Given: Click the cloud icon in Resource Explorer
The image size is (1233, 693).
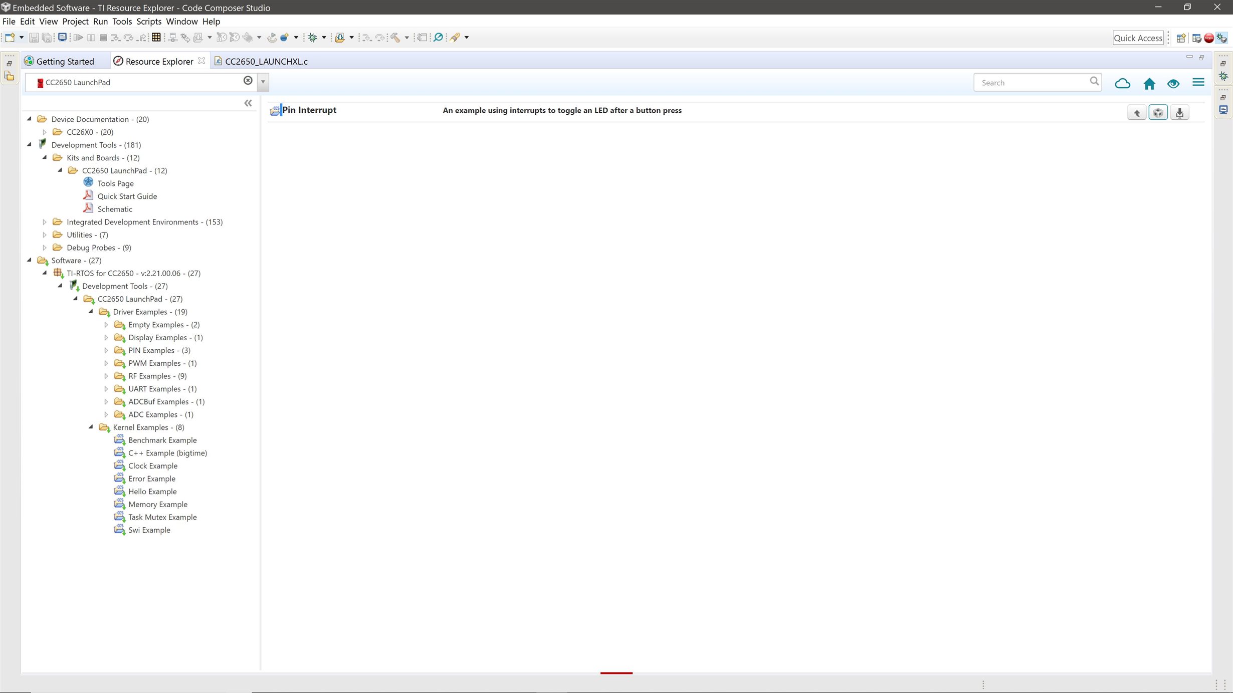Looking at the screenshot, I should tap(1122, 83).
